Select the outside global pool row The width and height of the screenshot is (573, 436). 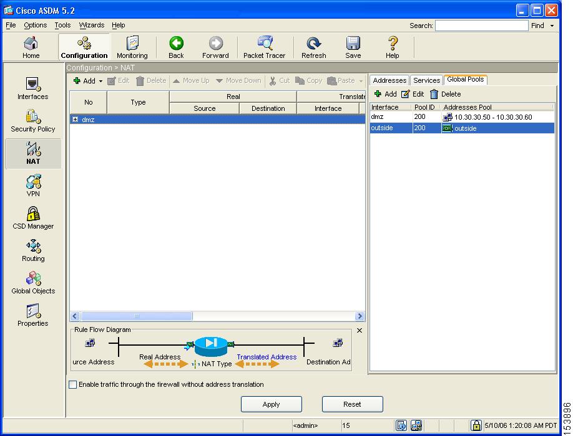462,128
